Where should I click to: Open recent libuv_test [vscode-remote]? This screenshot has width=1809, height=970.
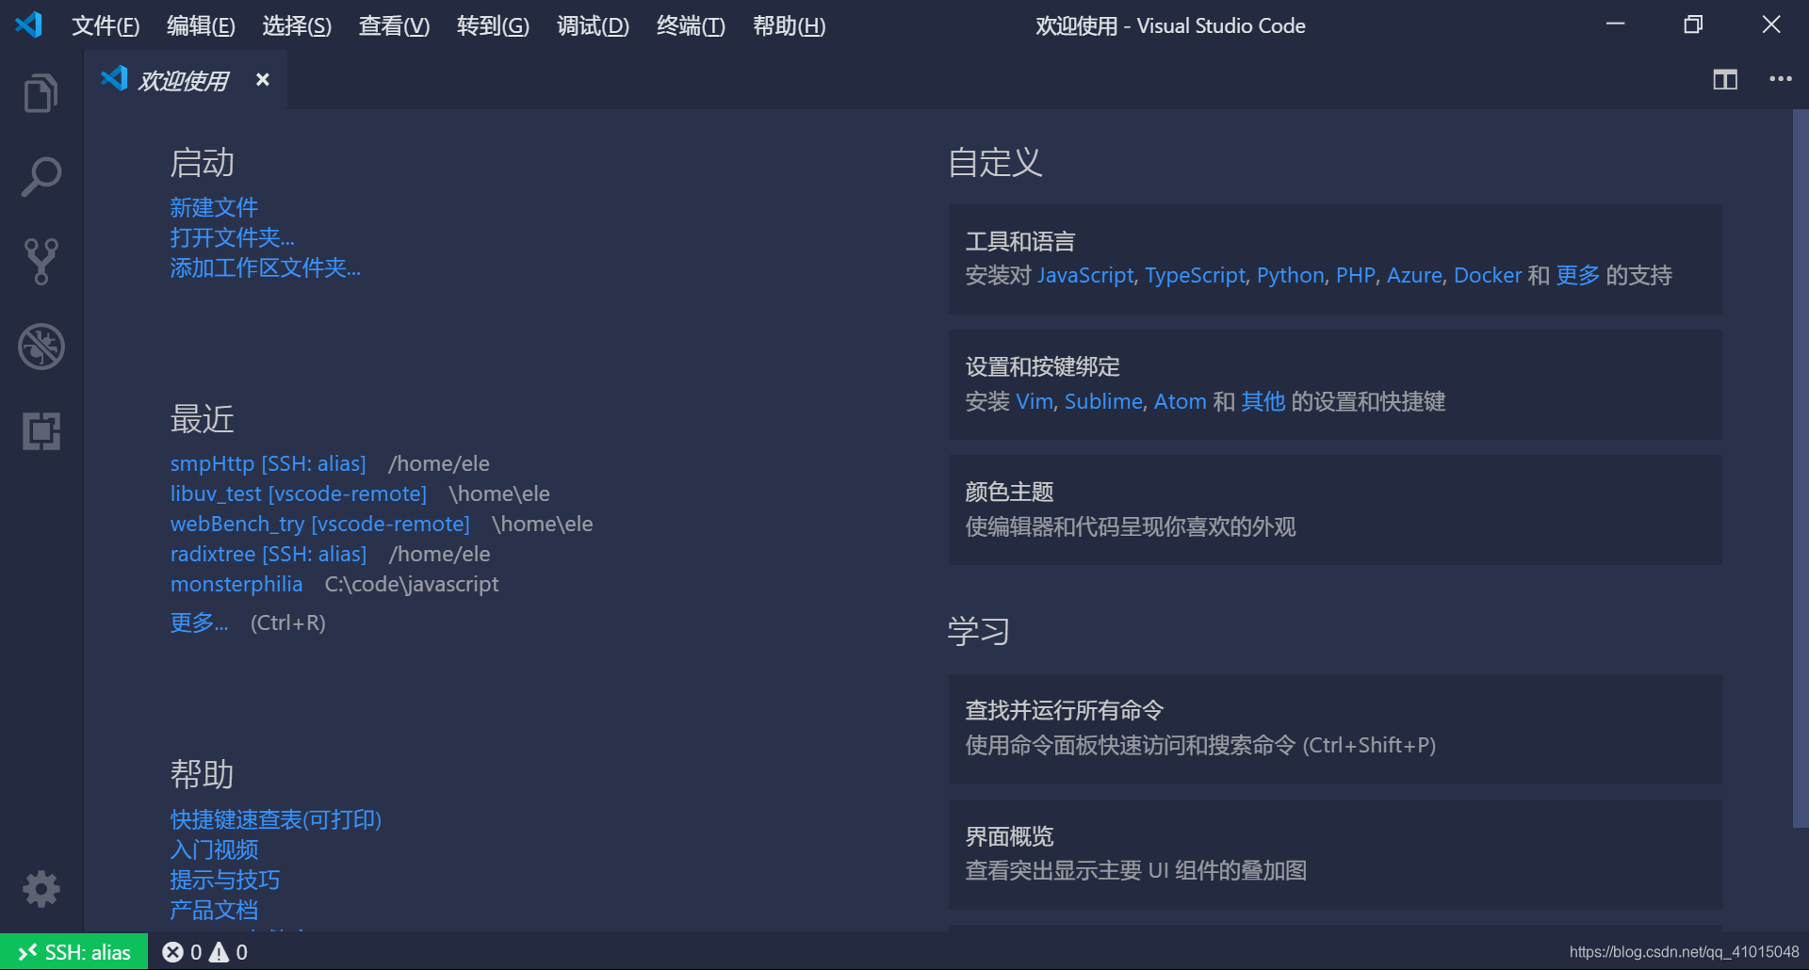coord(298,493)
